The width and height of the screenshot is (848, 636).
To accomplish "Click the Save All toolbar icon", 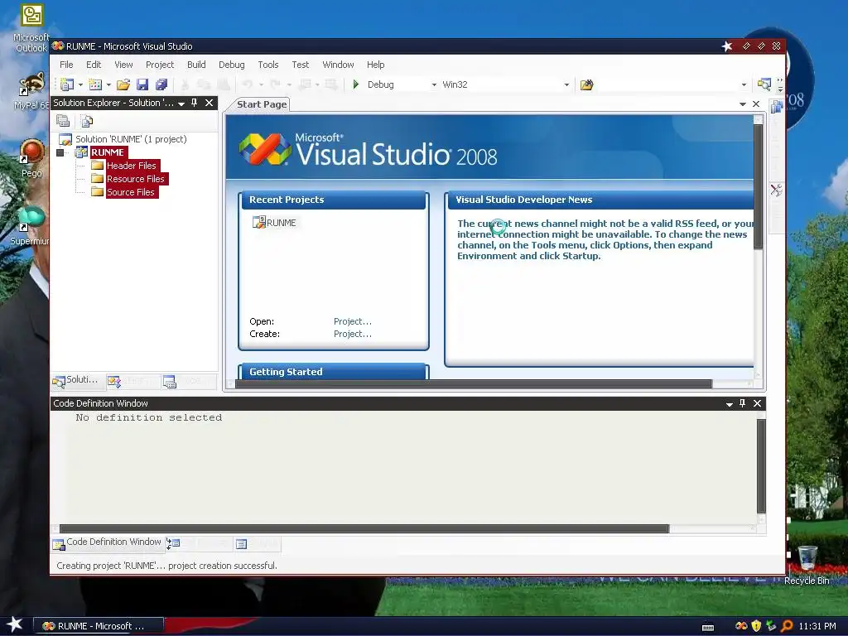I will coord(161,84).
